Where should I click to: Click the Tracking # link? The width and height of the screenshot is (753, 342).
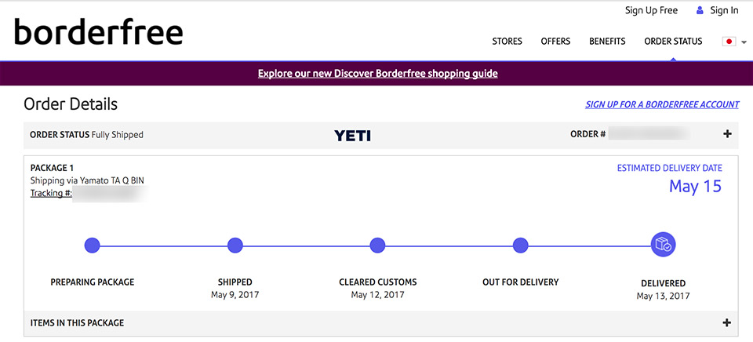(x=51, y=193)
